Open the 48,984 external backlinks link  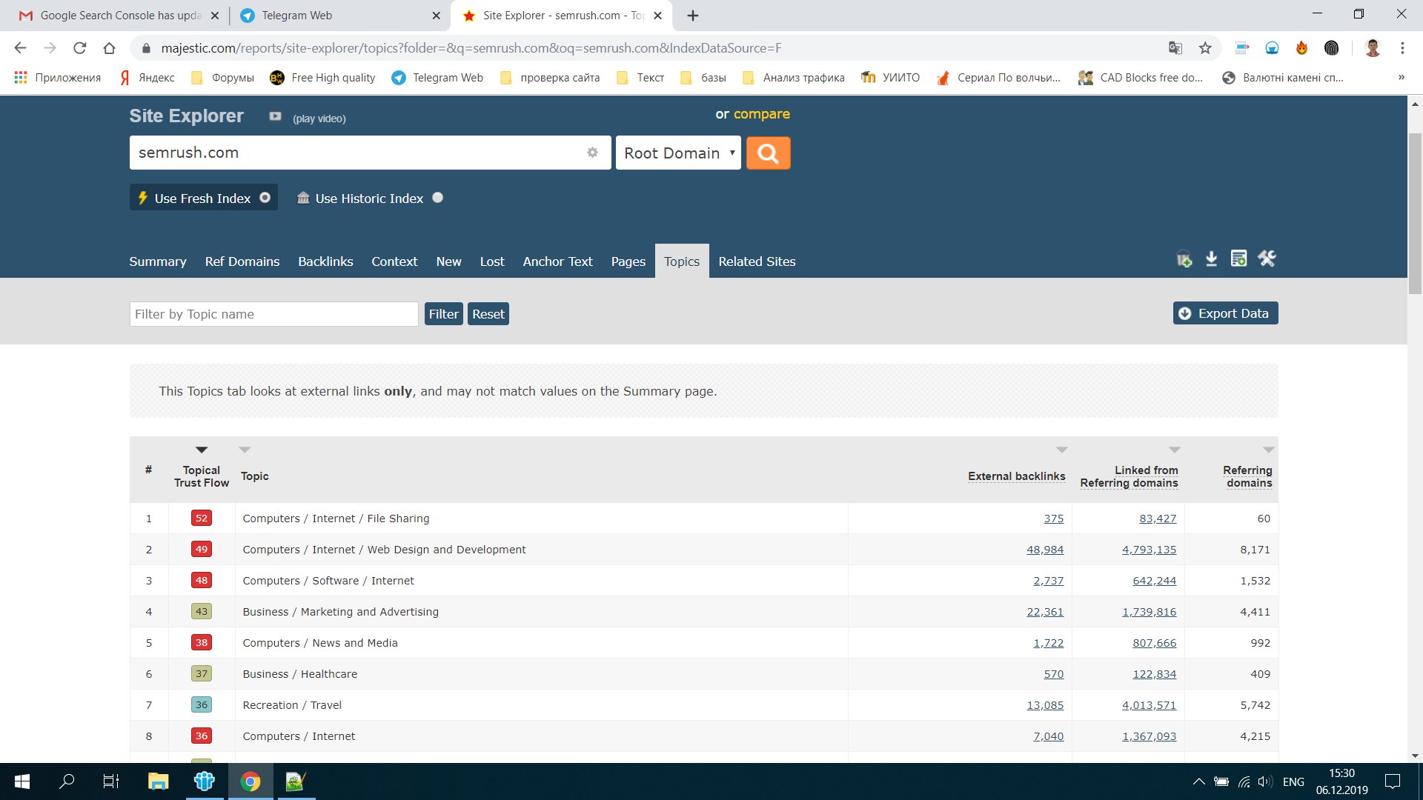[1045, 550]
